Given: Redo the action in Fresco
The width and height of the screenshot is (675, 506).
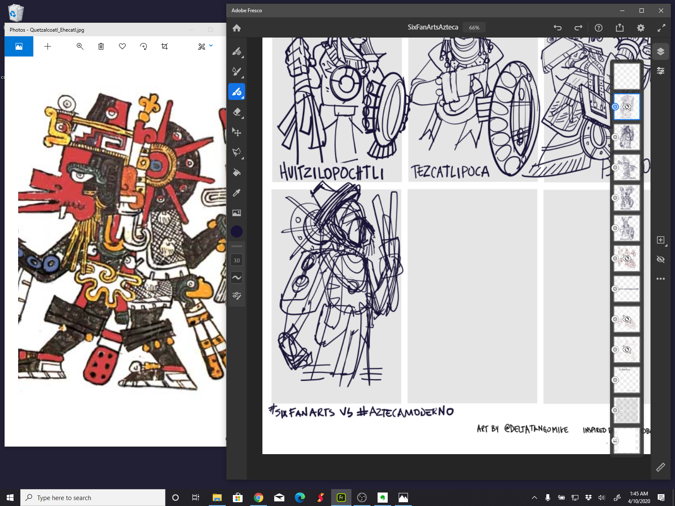Looking at the screenshot, I should [578, 28].
